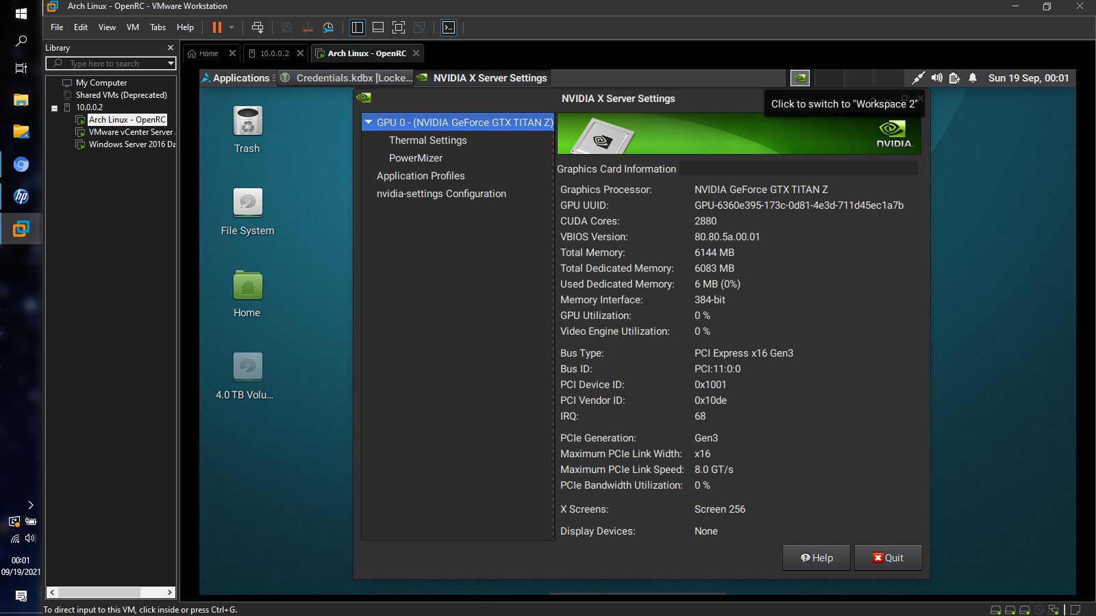Close the Library panel
The image size is (1096, 616).
171,48
